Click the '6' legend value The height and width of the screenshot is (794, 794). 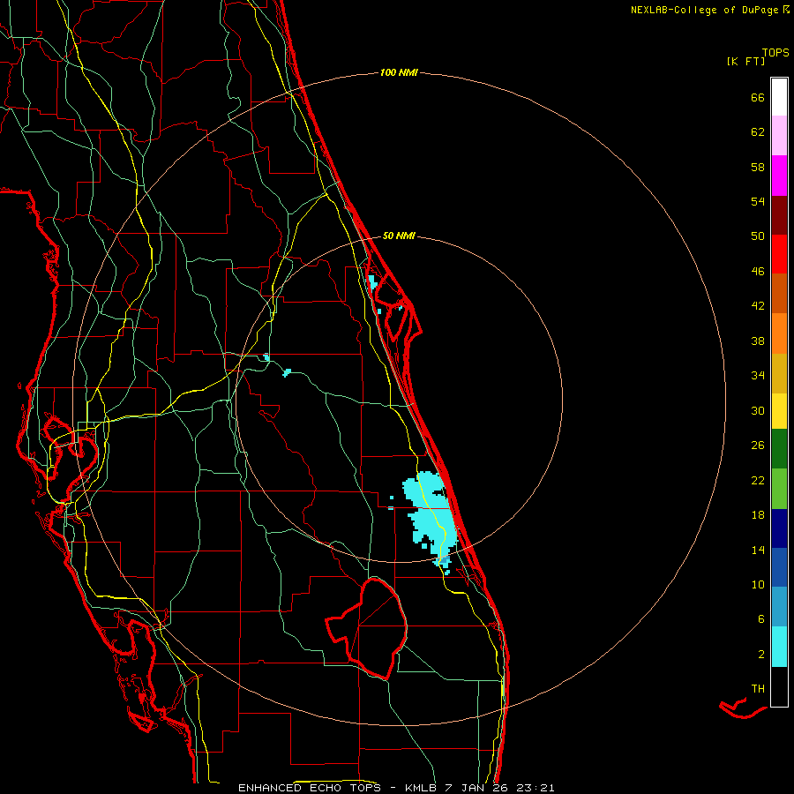click(760, 619)
